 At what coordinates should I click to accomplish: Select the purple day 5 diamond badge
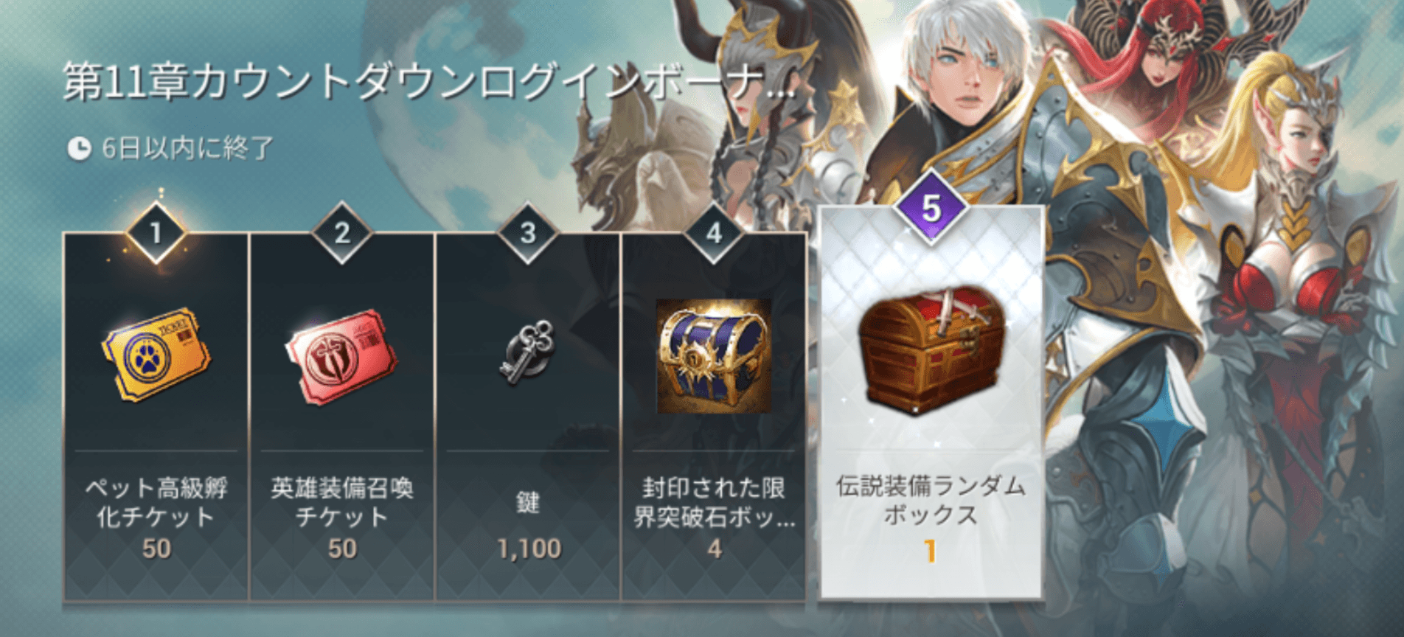click(x=931, y=208)
